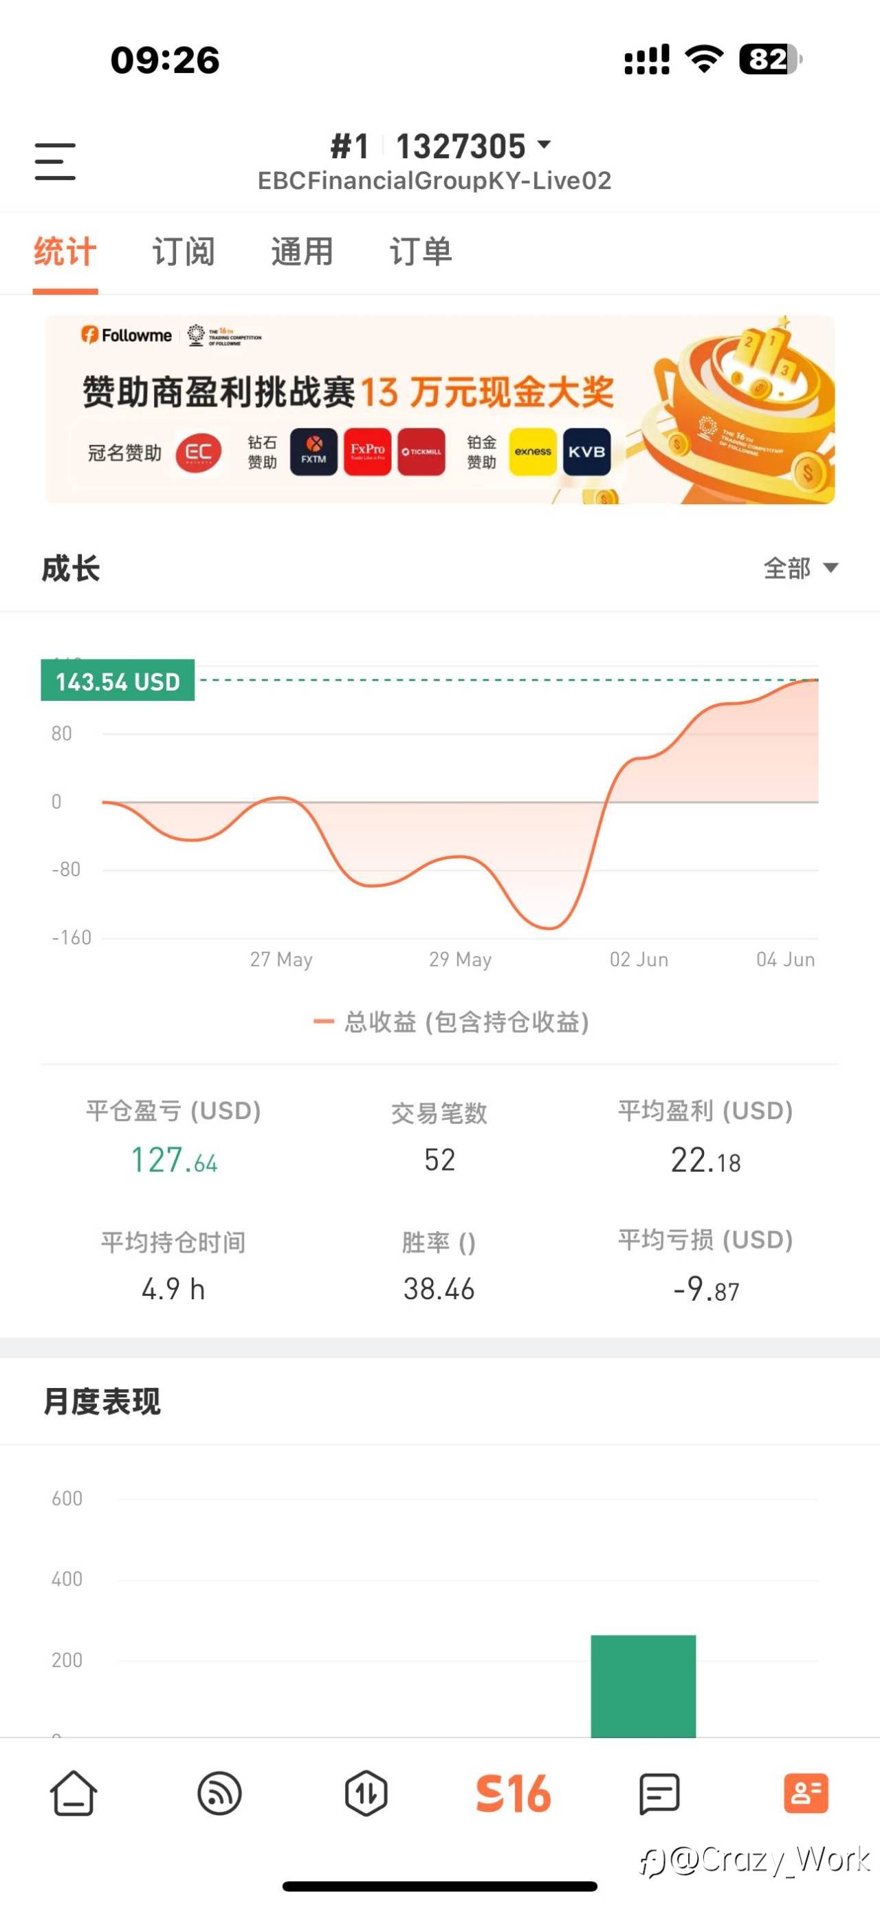Open the orange profile card icon

pos(805,1793)
